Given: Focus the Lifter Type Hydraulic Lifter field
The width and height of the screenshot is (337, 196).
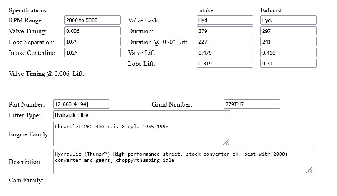Looking at the screenshot, I should pos(141,115).
